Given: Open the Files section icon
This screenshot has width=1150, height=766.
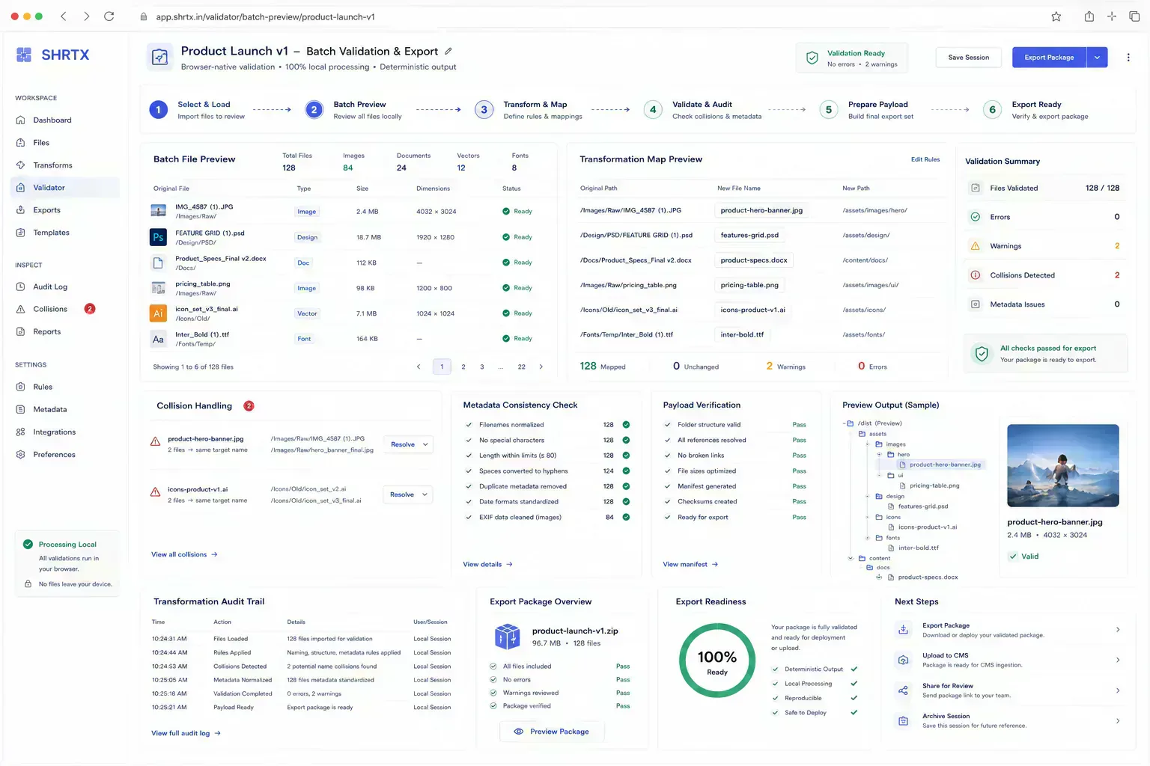Looking at the screenshot, I should coord(20,143).
